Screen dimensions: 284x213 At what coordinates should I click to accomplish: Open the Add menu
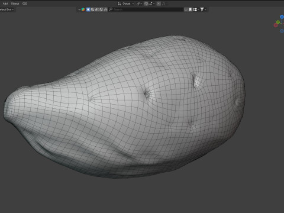pos(5,4)
